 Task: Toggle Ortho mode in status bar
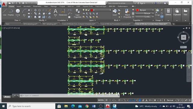pyautogui.click(x=116, y=100)
